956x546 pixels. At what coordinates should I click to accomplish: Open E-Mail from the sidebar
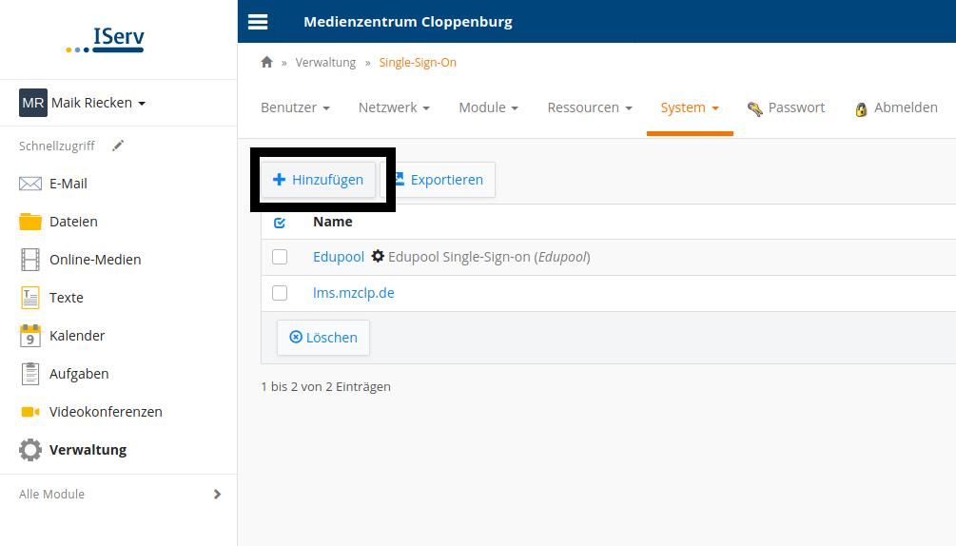coord(68,184)
